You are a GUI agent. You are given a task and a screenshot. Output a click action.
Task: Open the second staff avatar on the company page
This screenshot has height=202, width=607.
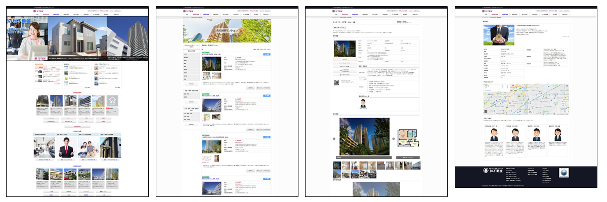click(515, 134)
